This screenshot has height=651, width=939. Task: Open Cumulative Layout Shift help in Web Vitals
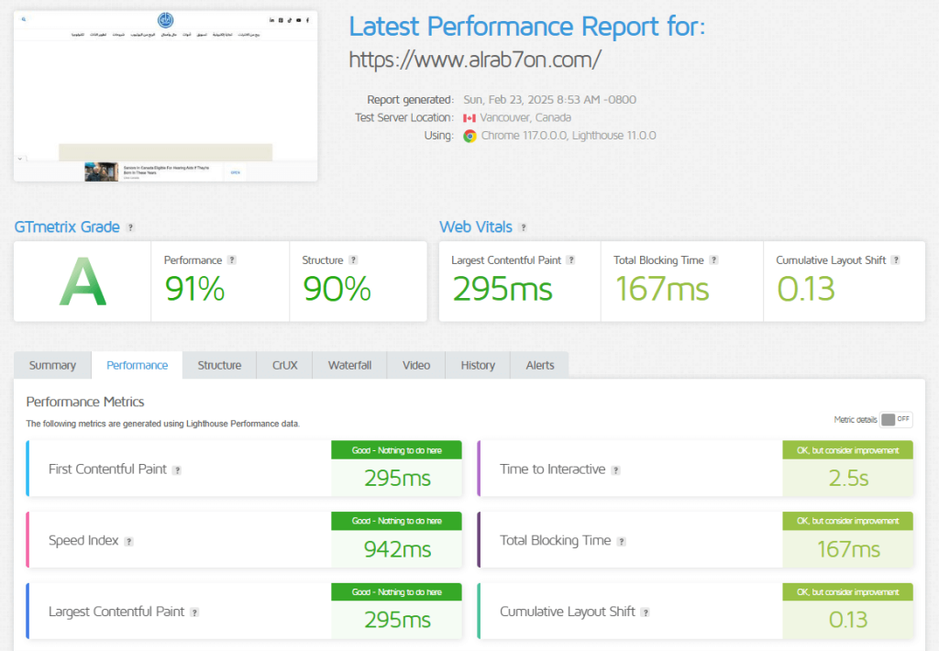(896, 260)
